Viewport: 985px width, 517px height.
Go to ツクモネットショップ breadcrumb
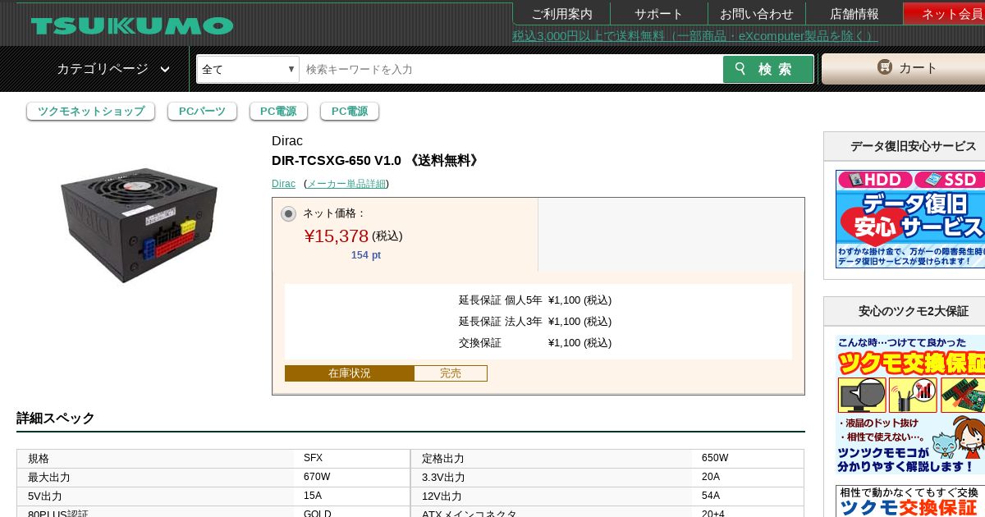90,111
